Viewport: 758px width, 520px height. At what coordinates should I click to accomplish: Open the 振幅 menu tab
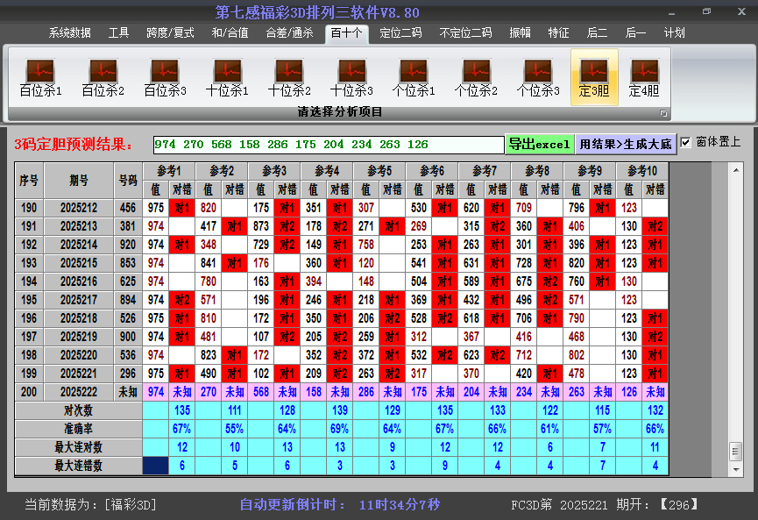click(520, 33)
